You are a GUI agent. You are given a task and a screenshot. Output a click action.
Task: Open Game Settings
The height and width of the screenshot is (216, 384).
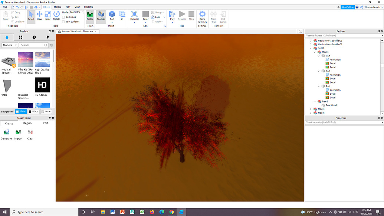tap(202, 17)
